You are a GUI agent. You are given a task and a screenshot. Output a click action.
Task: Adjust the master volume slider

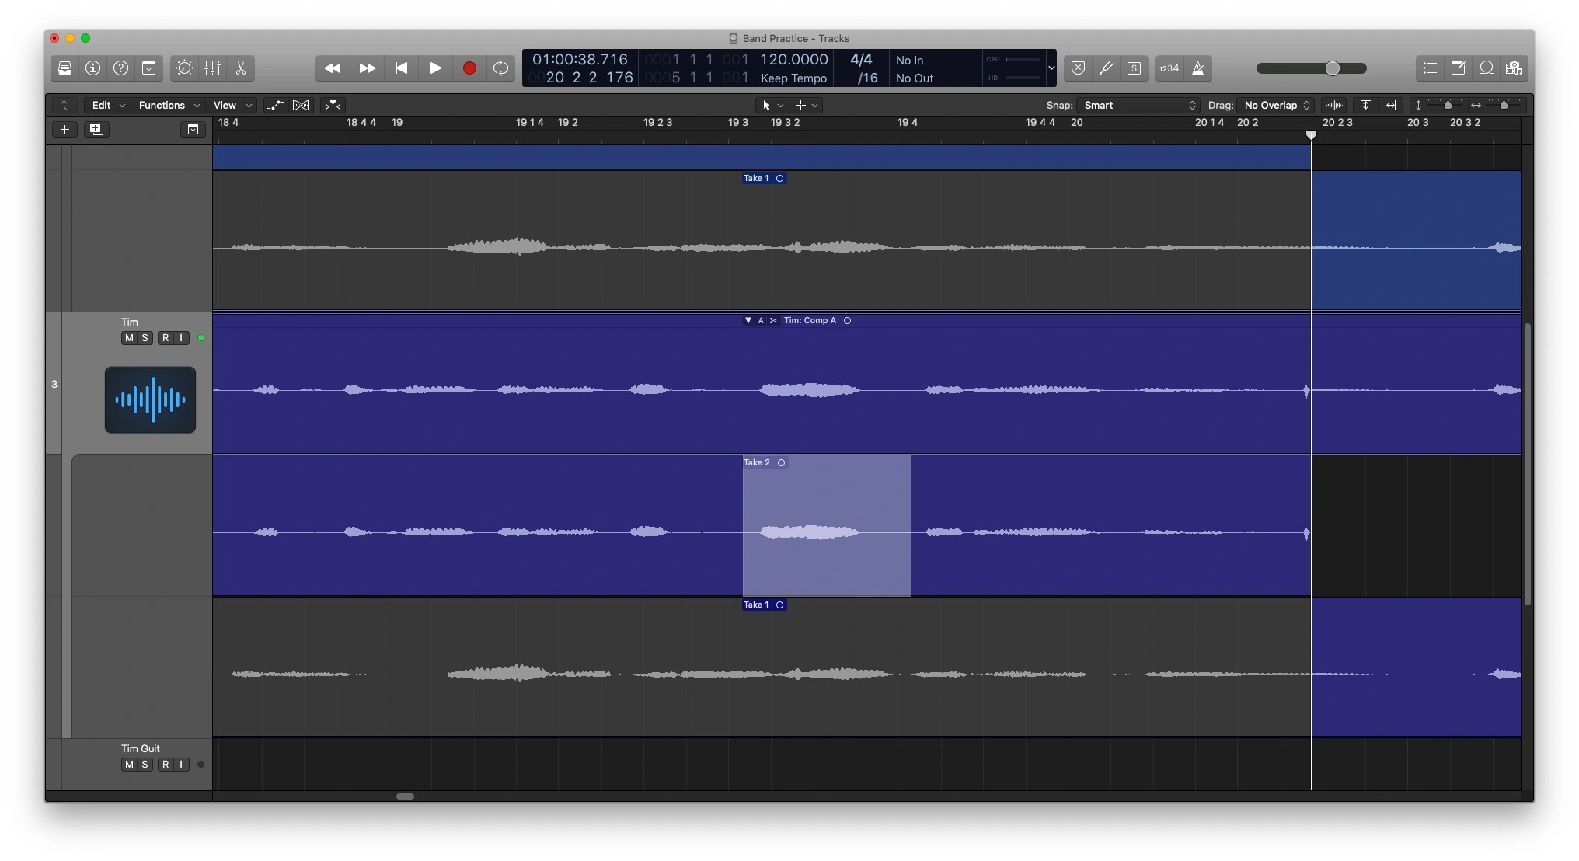tap(1332, 68)
